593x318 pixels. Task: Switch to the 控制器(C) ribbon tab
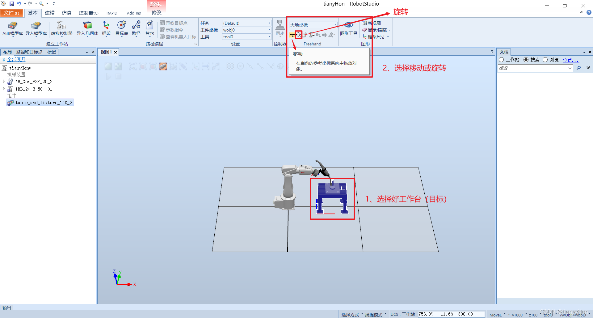click(x=88, y=13)
